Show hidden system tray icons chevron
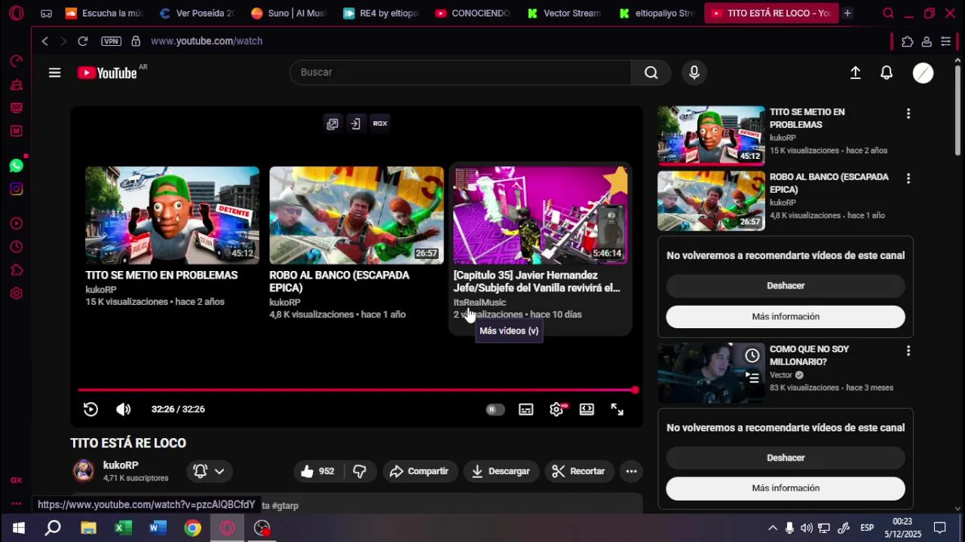The height and width of the screenshot is (542, 965). pos(773,528)
